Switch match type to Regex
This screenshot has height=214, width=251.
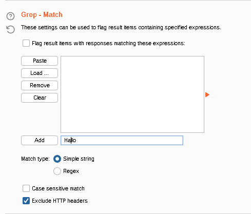[x=57, y=171]
